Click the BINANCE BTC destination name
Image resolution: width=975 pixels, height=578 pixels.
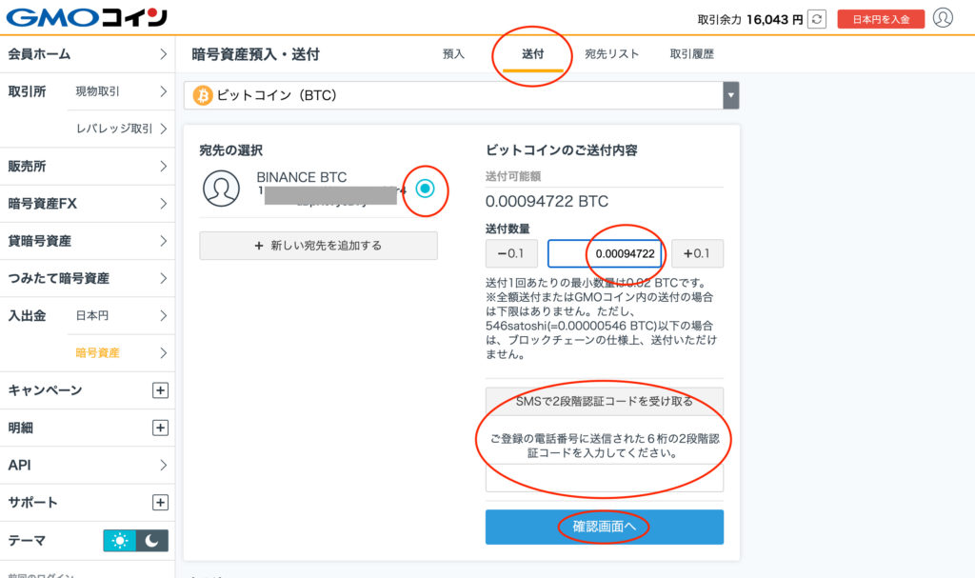click(x=302, y=177)
